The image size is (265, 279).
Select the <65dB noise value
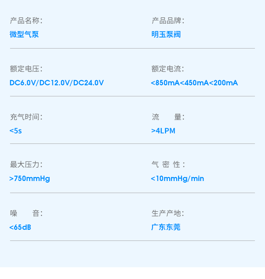point(20,227)
